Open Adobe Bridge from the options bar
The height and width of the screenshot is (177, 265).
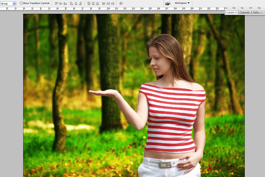tap(168, 3)
